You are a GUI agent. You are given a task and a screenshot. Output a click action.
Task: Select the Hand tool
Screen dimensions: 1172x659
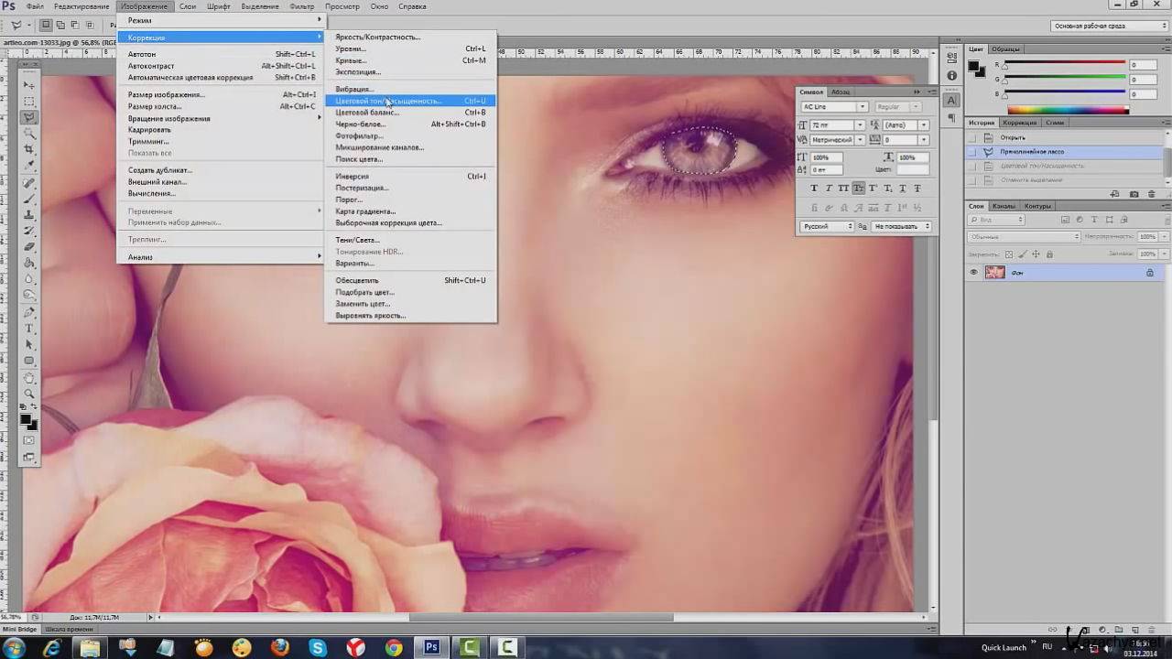point(29,377)
